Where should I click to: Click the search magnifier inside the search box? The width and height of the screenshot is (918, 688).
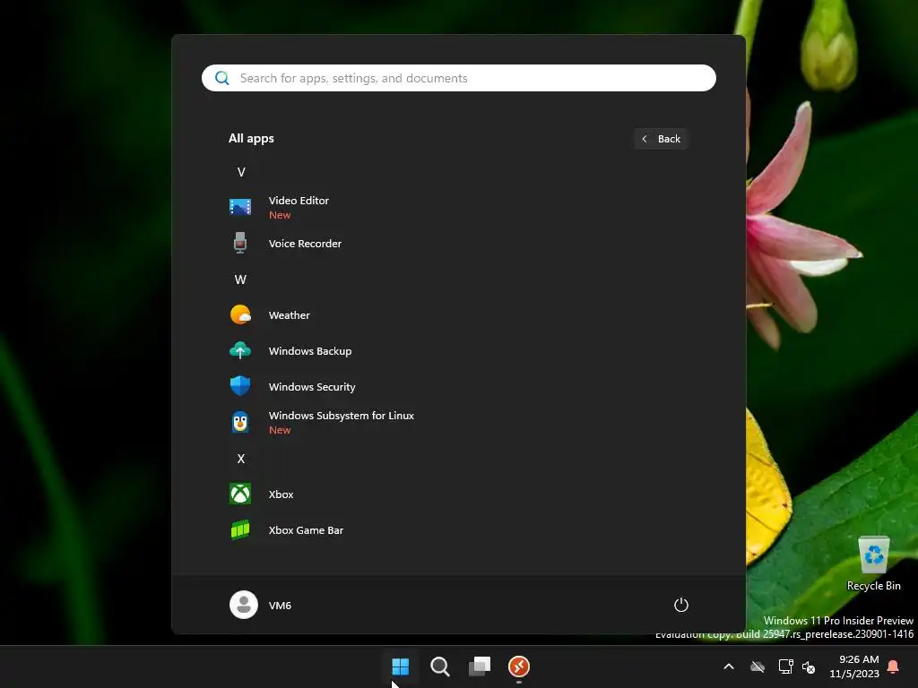point(222,78)
